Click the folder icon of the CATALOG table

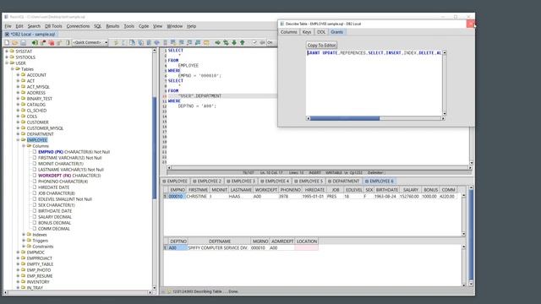[x=23, y=105]
